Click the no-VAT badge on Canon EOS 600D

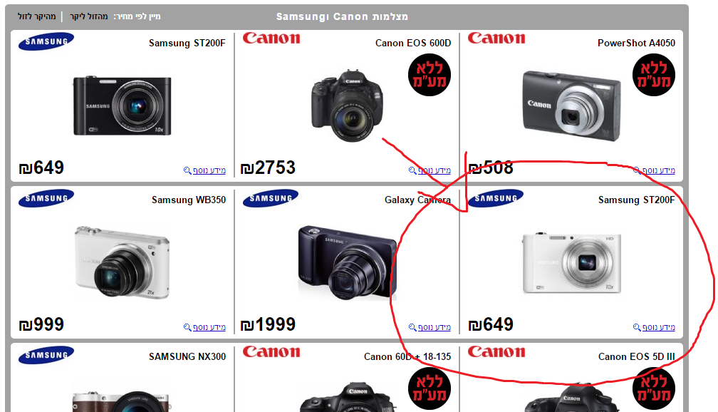429,75
